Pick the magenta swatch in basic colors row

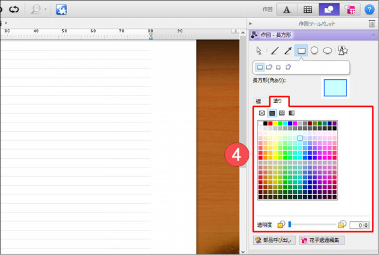tap(295, 124)
